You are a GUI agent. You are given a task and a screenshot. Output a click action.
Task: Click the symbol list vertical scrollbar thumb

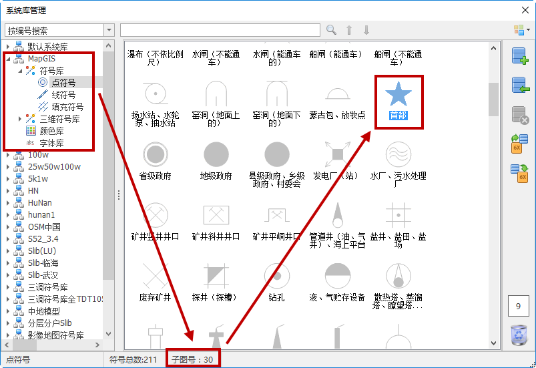click(x=494, y=99)
